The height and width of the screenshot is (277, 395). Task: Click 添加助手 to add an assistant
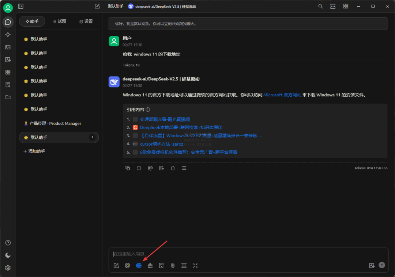[34, 151]
